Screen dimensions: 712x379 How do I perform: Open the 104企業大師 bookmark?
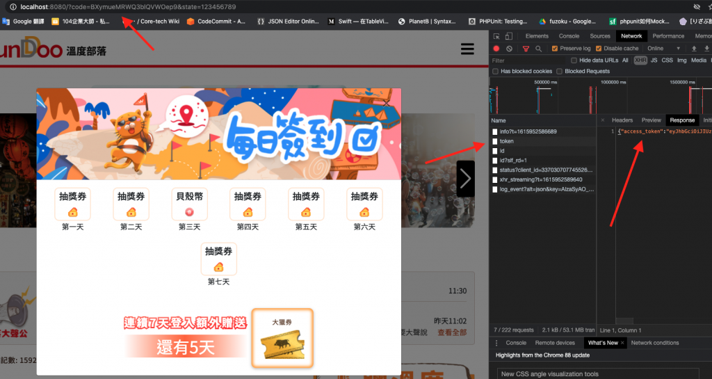[x=81, y=22]
